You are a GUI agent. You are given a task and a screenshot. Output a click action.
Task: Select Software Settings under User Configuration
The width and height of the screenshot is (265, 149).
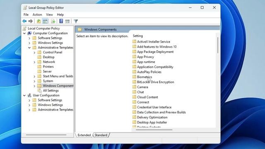point(50,100)
